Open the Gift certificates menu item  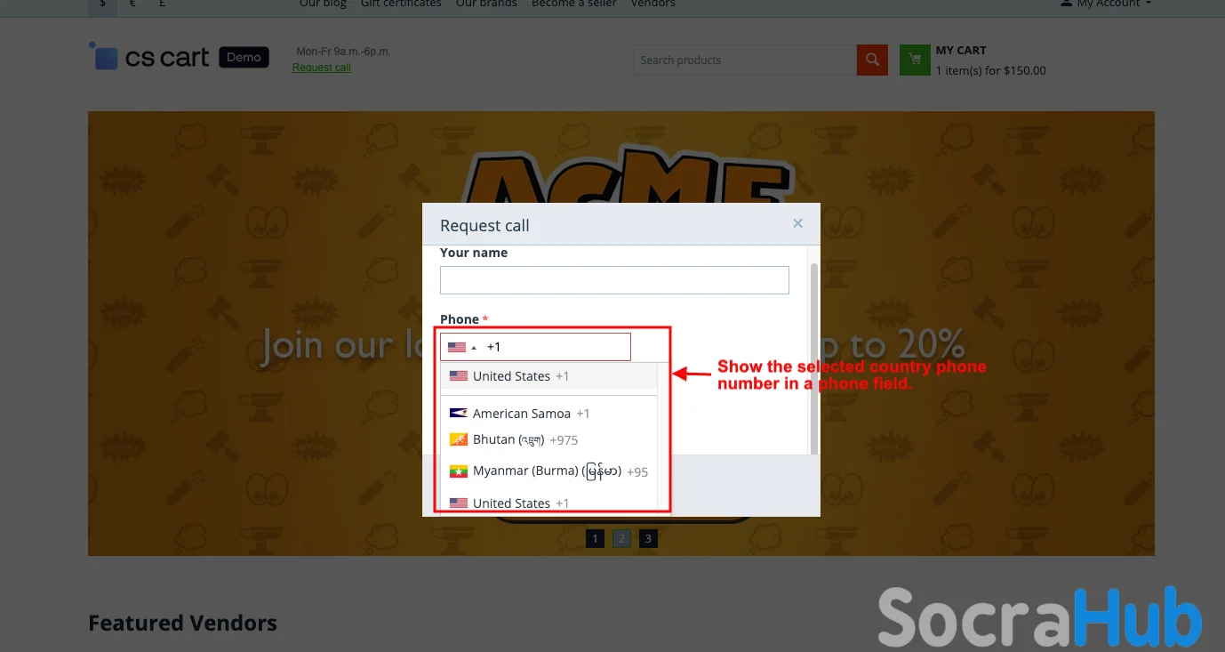(401, 4)
